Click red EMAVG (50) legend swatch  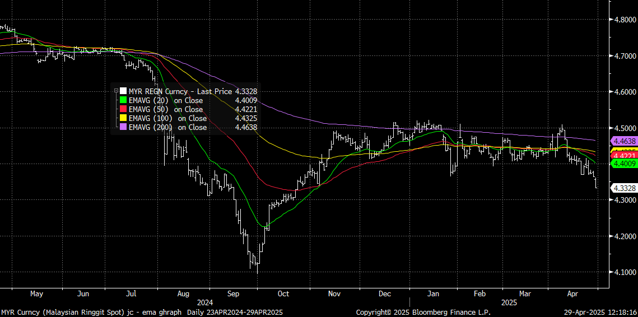[x=123, y=109]
